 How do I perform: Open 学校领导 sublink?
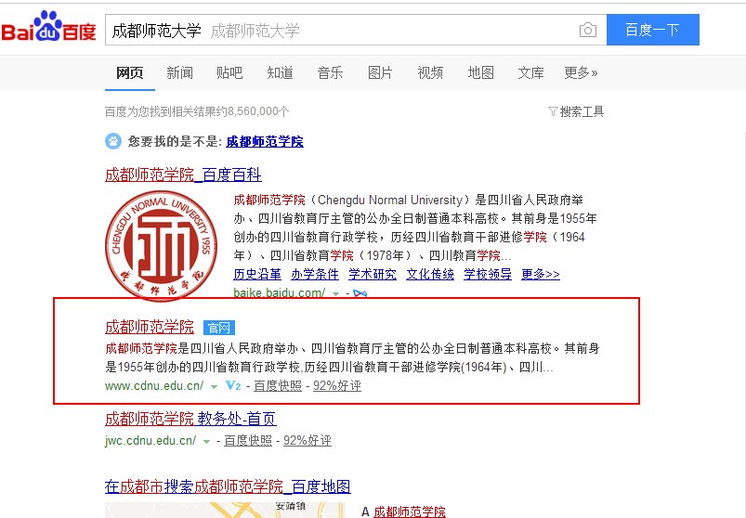pos(488,274)
